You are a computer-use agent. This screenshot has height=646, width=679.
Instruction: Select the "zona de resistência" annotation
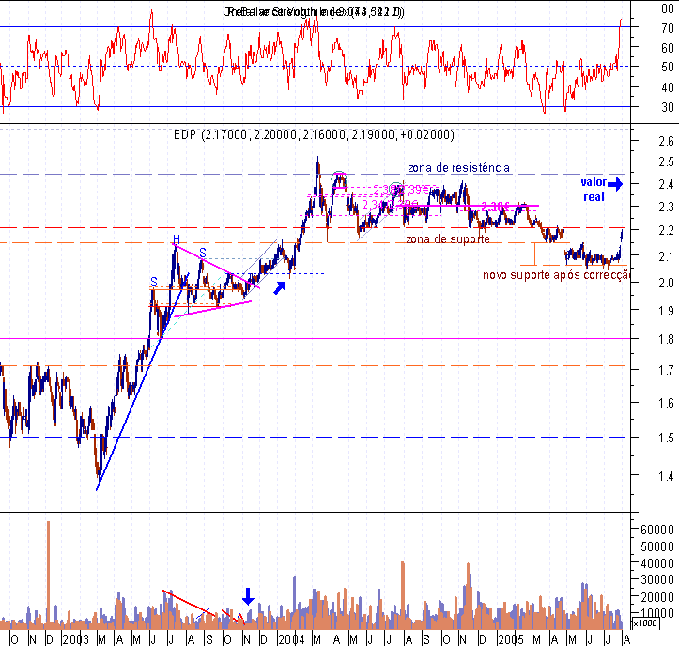458,168
